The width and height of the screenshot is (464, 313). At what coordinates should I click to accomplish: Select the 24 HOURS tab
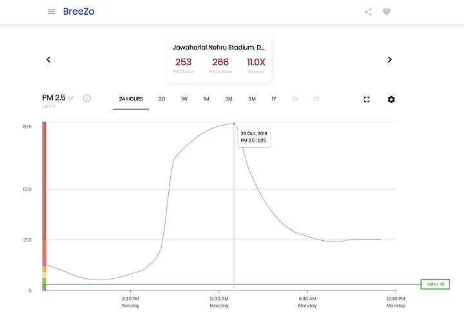tap(131, 99)
